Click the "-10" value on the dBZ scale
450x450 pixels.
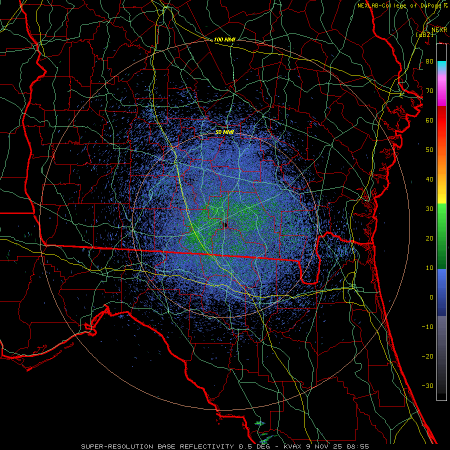pos(427,327)
